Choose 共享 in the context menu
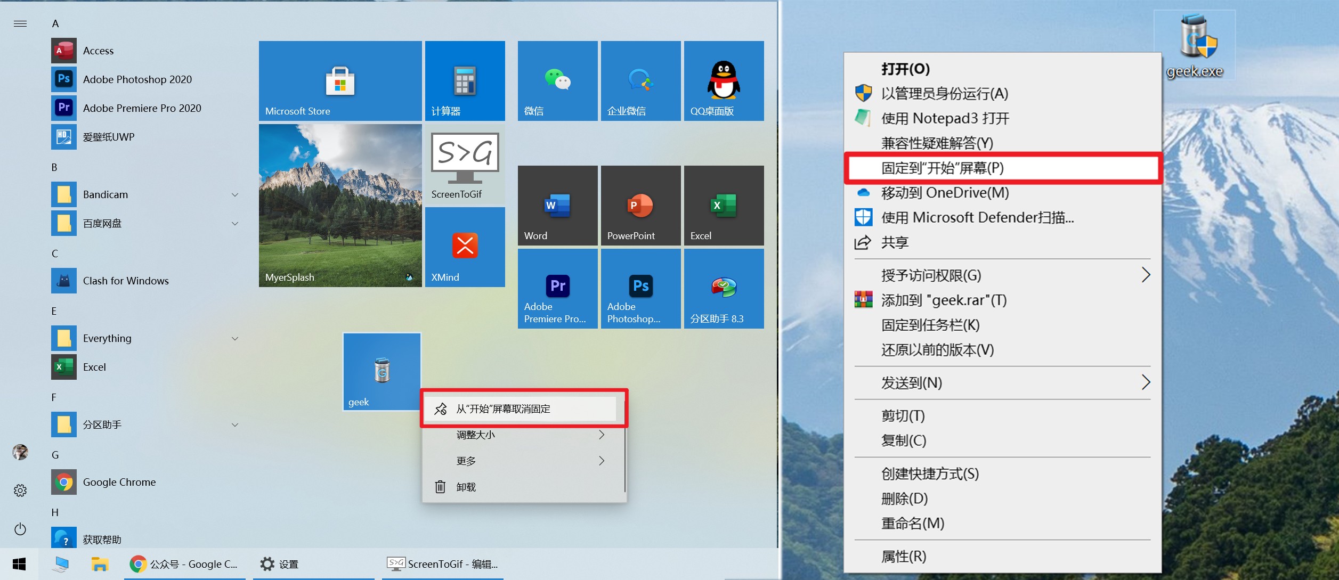Image resolution: width=1339 pixels, height=580 pixels. [x=1002, y=242]
